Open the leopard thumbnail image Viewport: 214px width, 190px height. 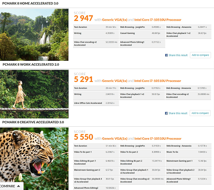(x=34, y=159)
